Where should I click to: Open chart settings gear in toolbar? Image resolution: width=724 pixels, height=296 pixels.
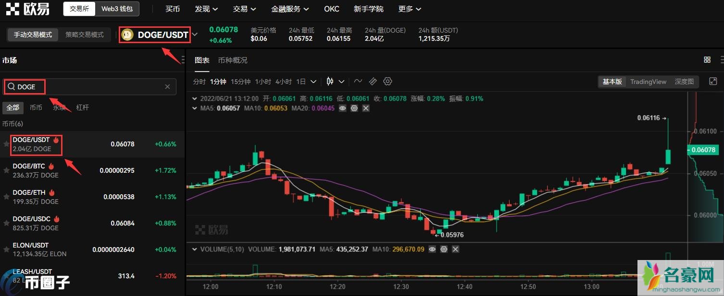(388, 82)
